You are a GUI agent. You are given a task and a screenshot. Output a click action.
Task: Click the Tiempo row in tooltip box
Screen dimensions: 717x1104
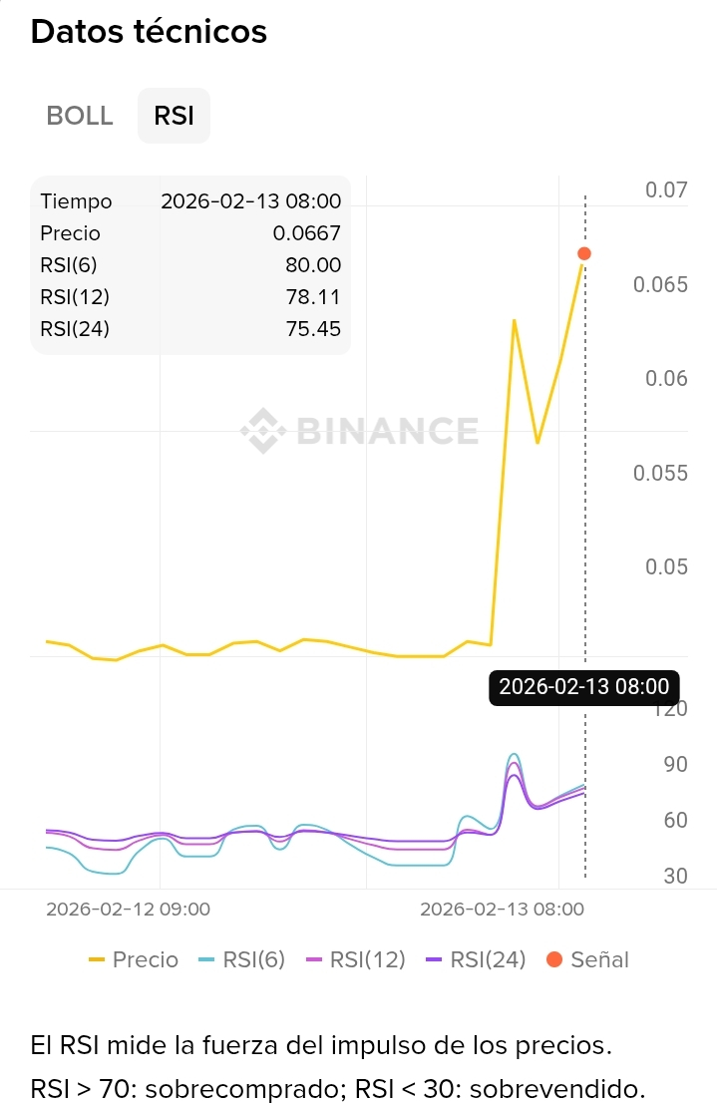(190, 201)
